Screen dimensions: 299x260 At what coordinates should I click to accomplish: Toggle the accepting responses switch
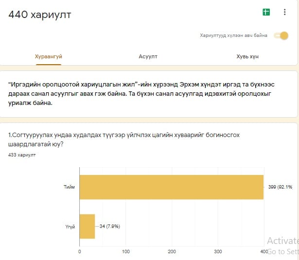(x=281, y=35)
